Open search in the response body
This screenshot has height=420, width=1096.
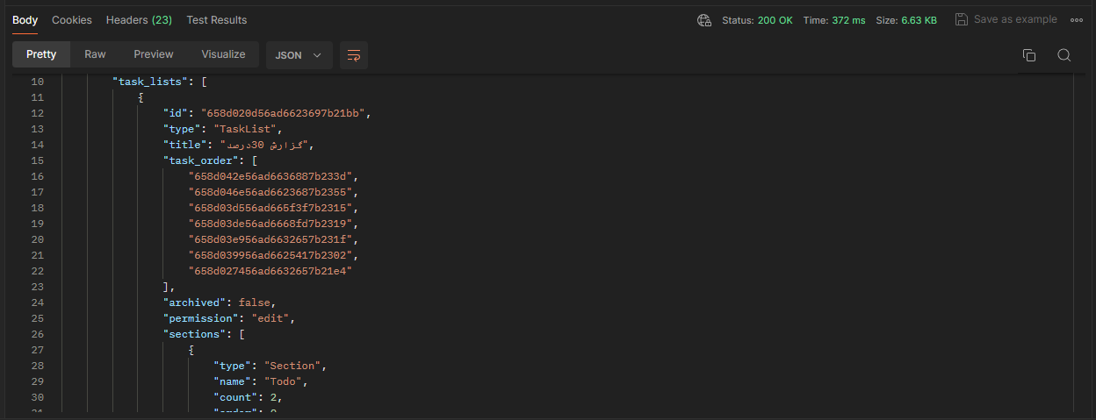click(1064, 55)
